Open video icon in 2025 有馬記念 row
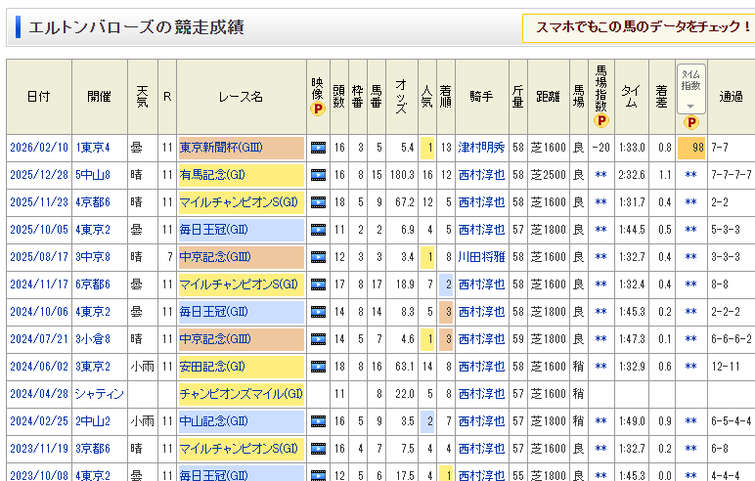755x481 pixels. (318, 175)
